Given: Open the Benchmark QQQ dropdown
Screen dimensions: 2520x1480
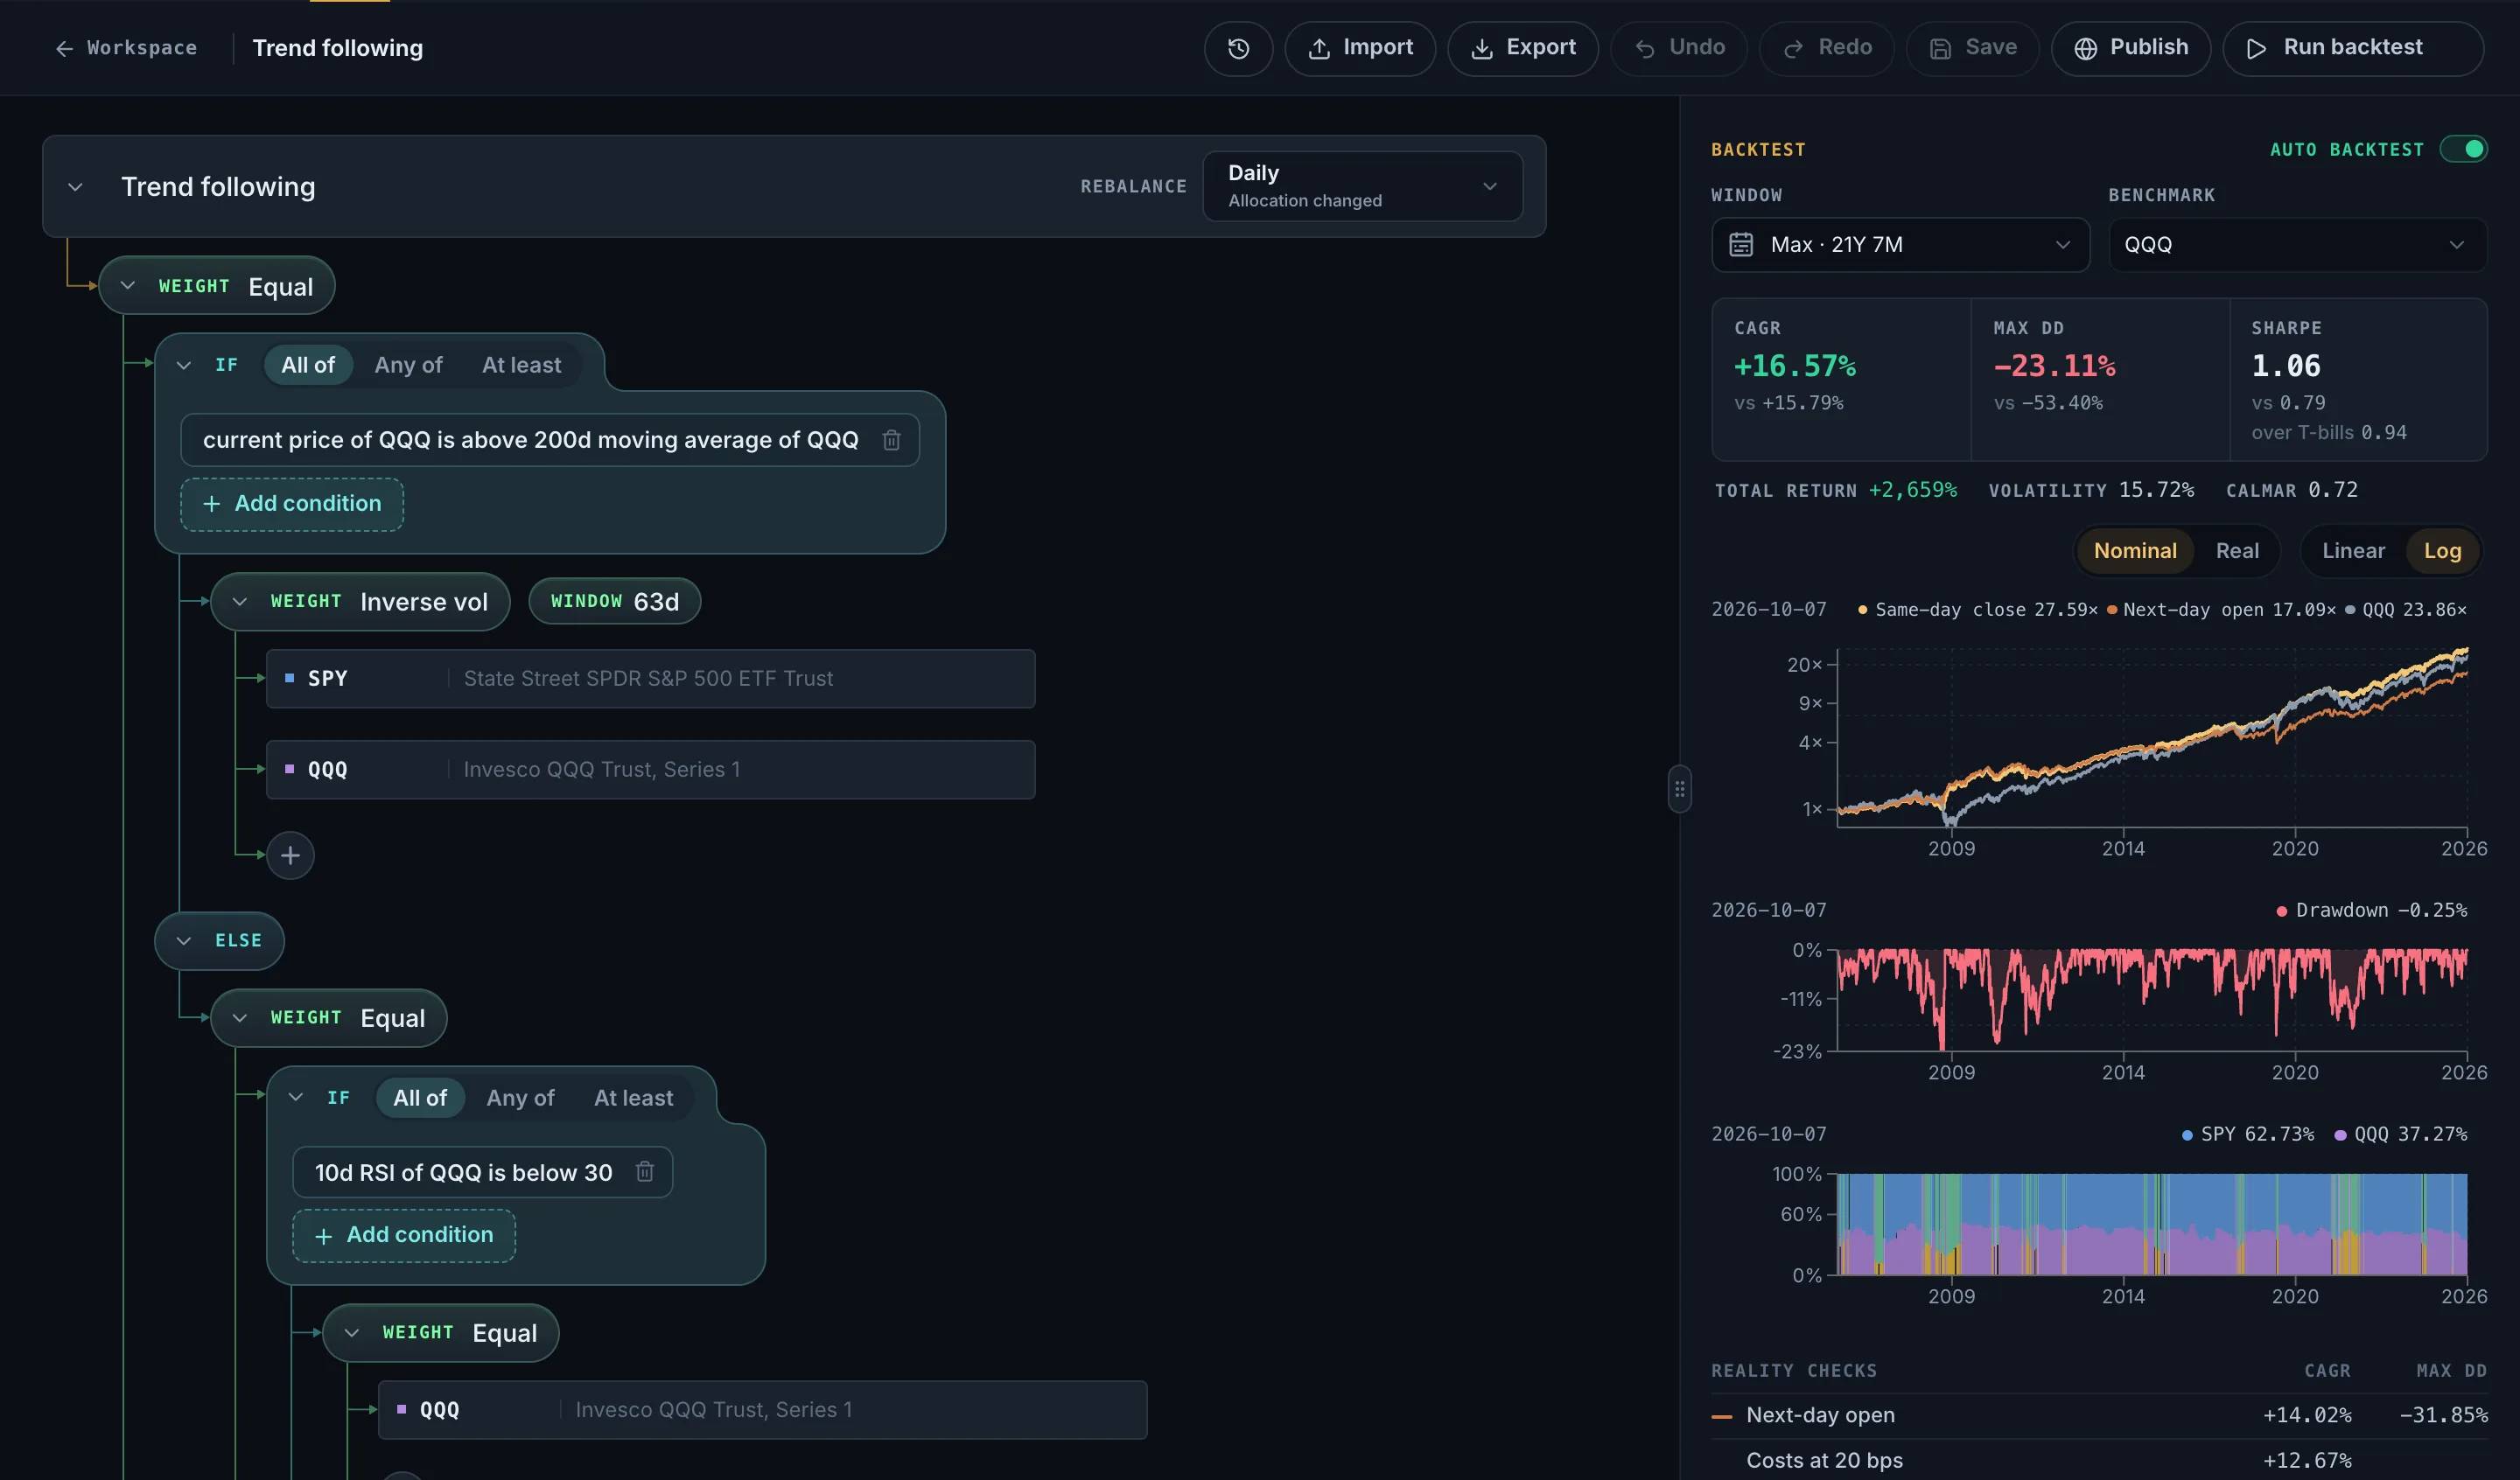Looking at the screenshot, I should click(x=2297, y=245).
